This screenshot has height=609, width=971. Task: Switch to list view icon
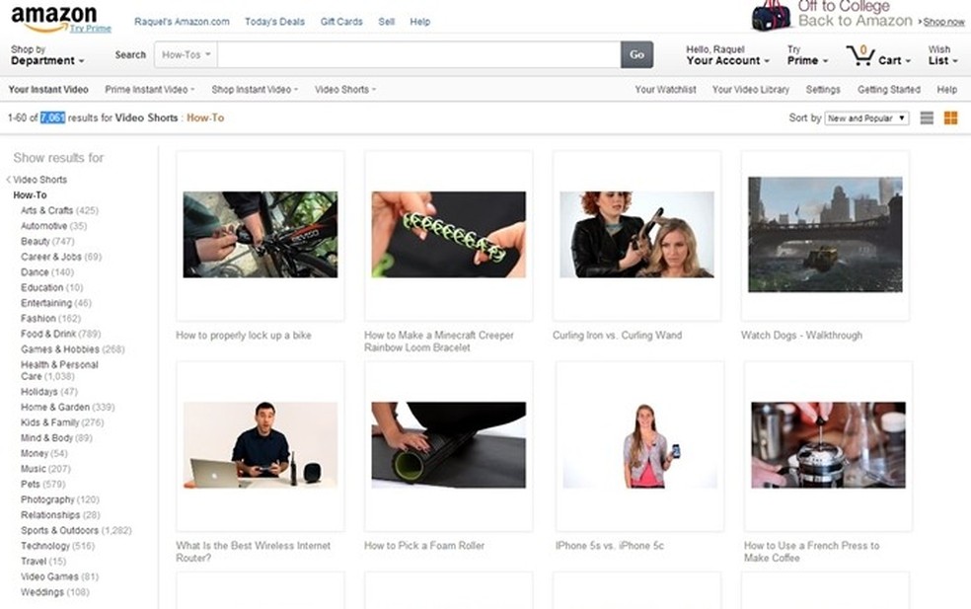point(927,117)
